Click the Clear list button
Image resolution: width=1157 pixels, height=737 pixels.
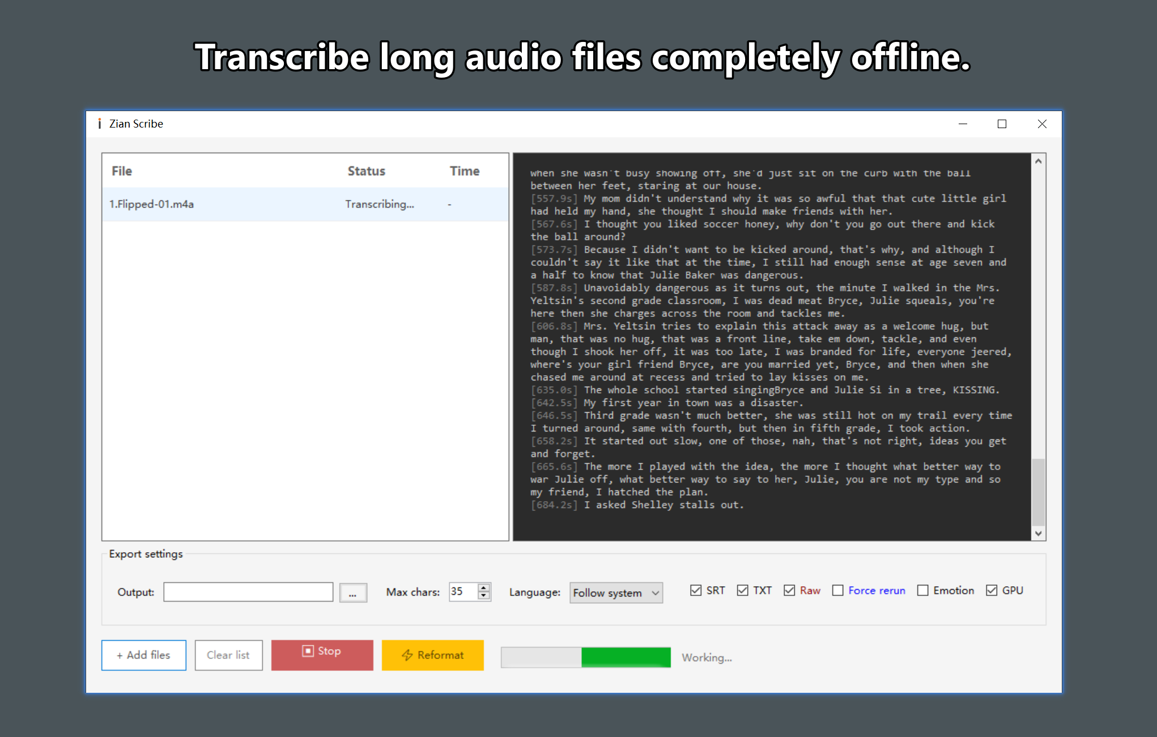(x=228, y=655)
